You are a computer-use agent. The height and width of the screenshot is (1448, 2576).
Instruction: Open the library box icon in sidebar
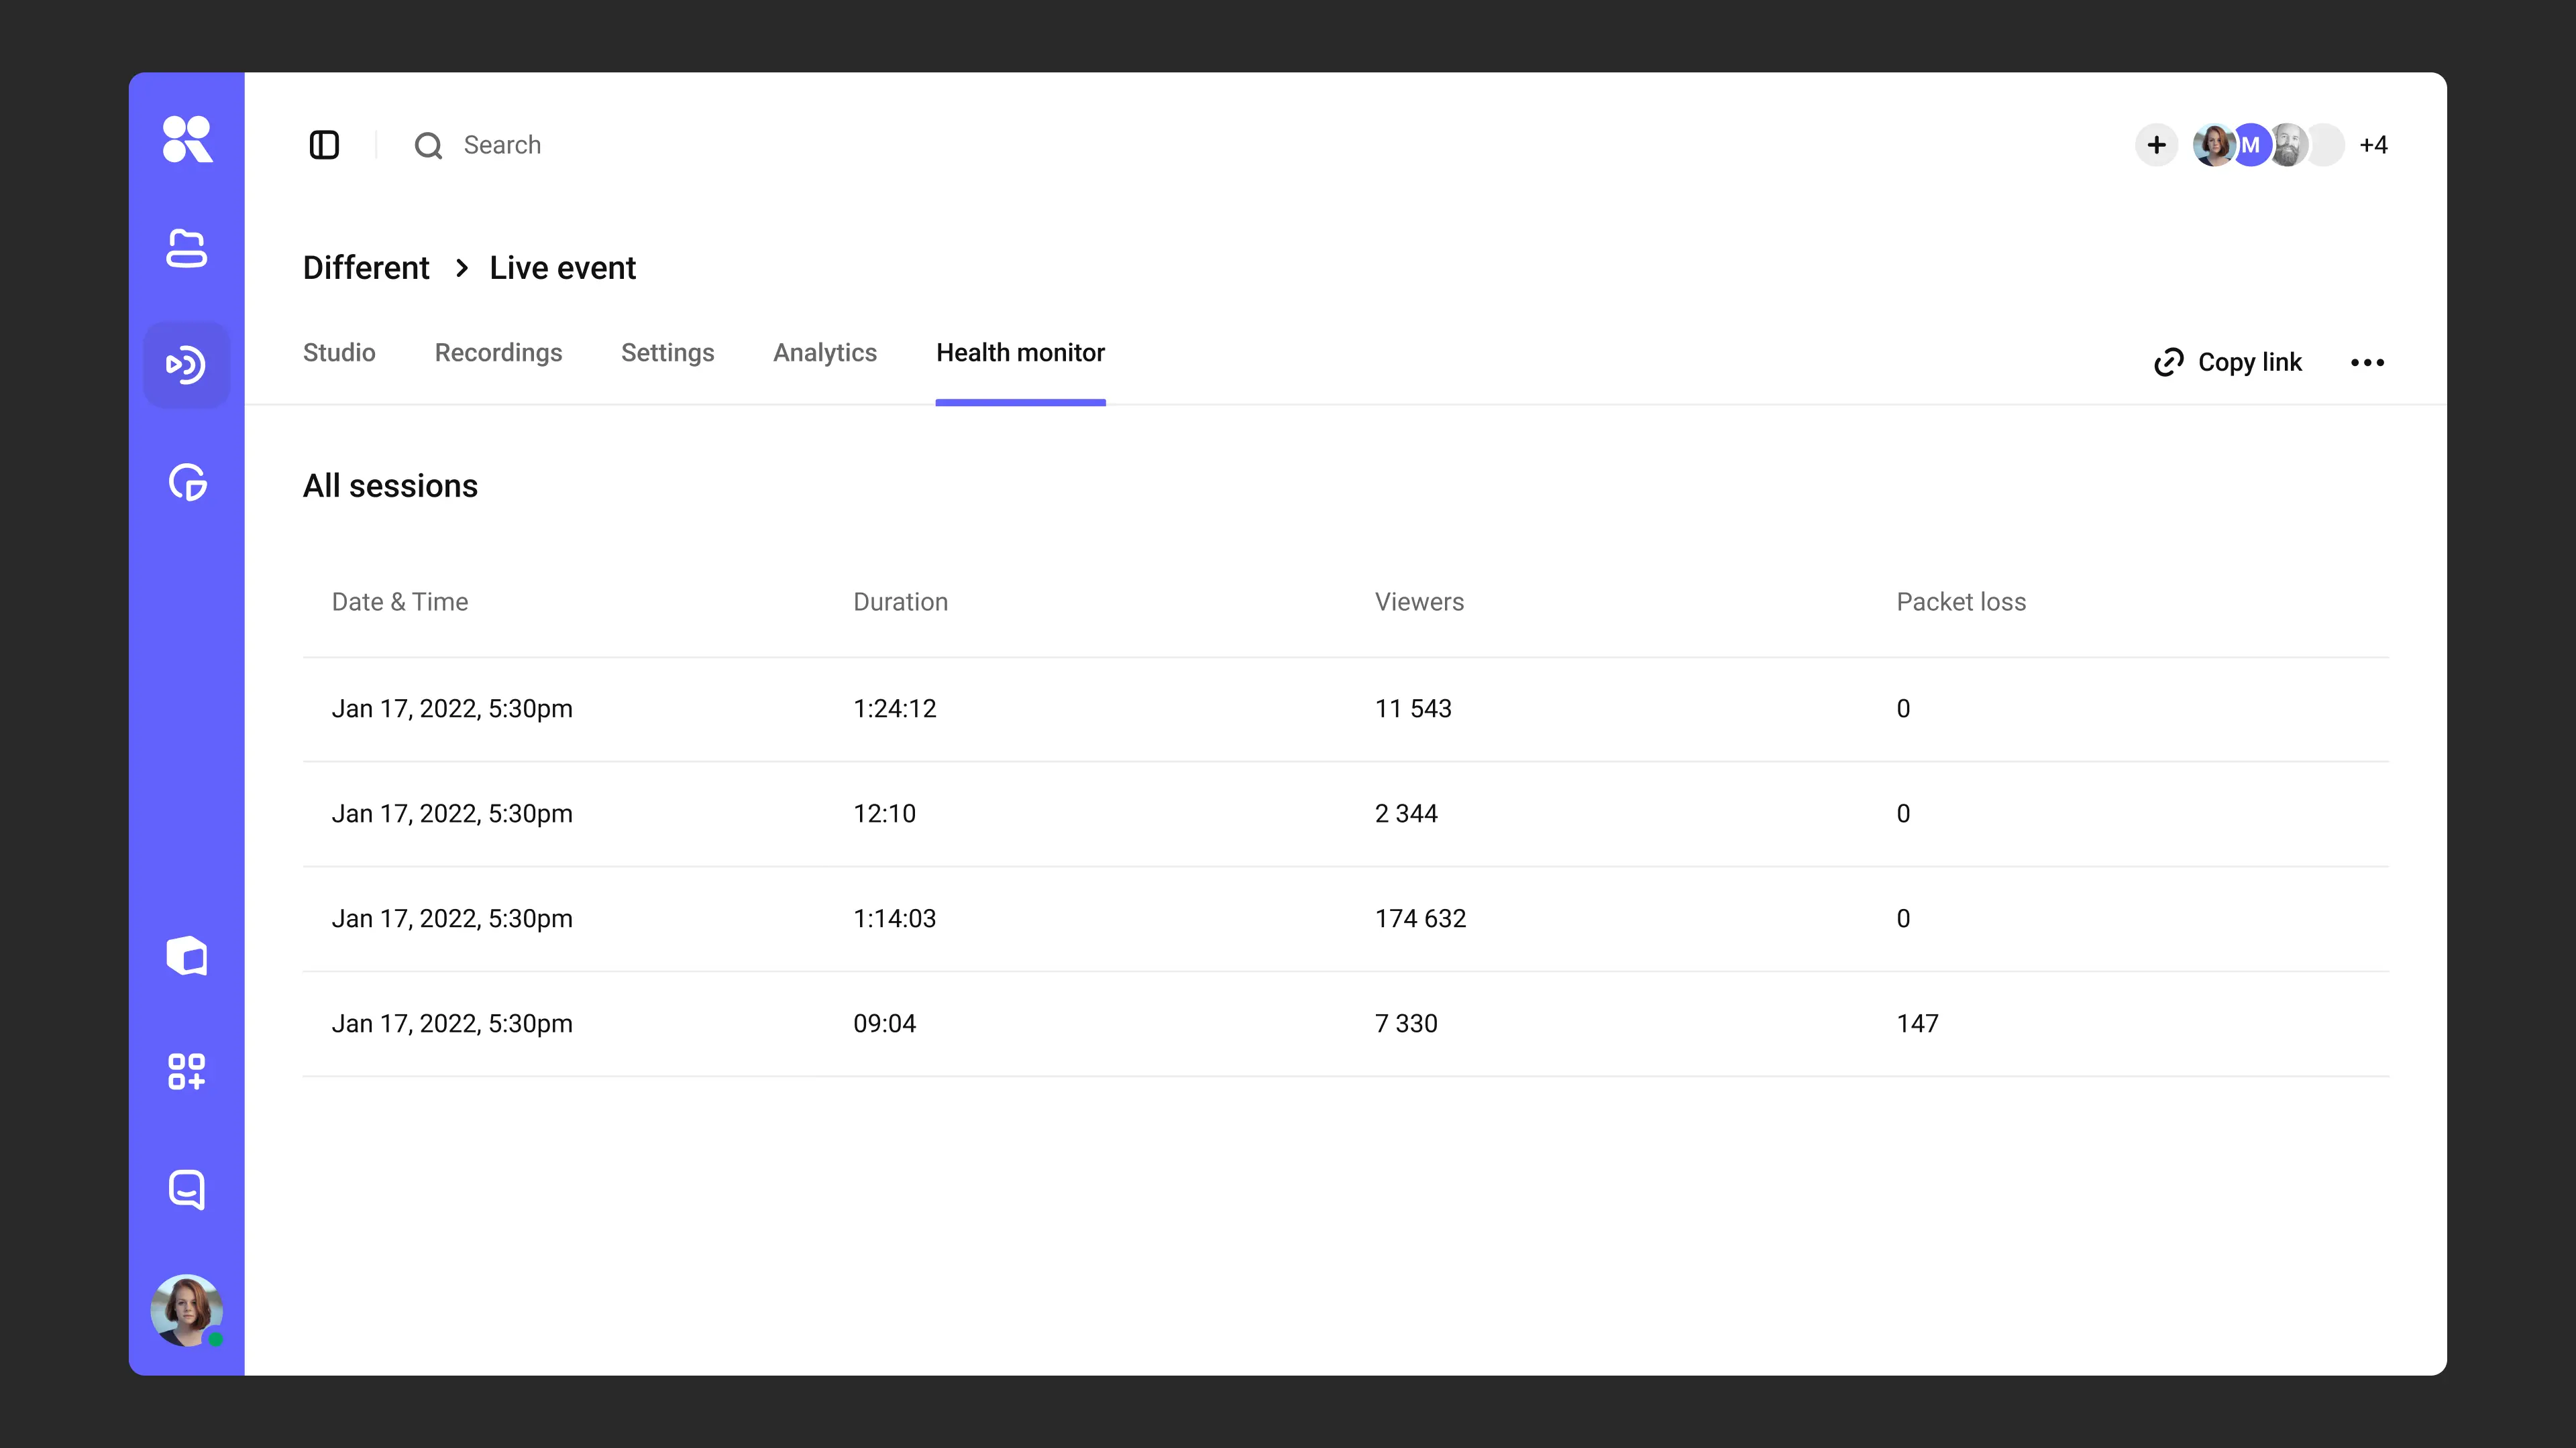click(x=187, y=955)
